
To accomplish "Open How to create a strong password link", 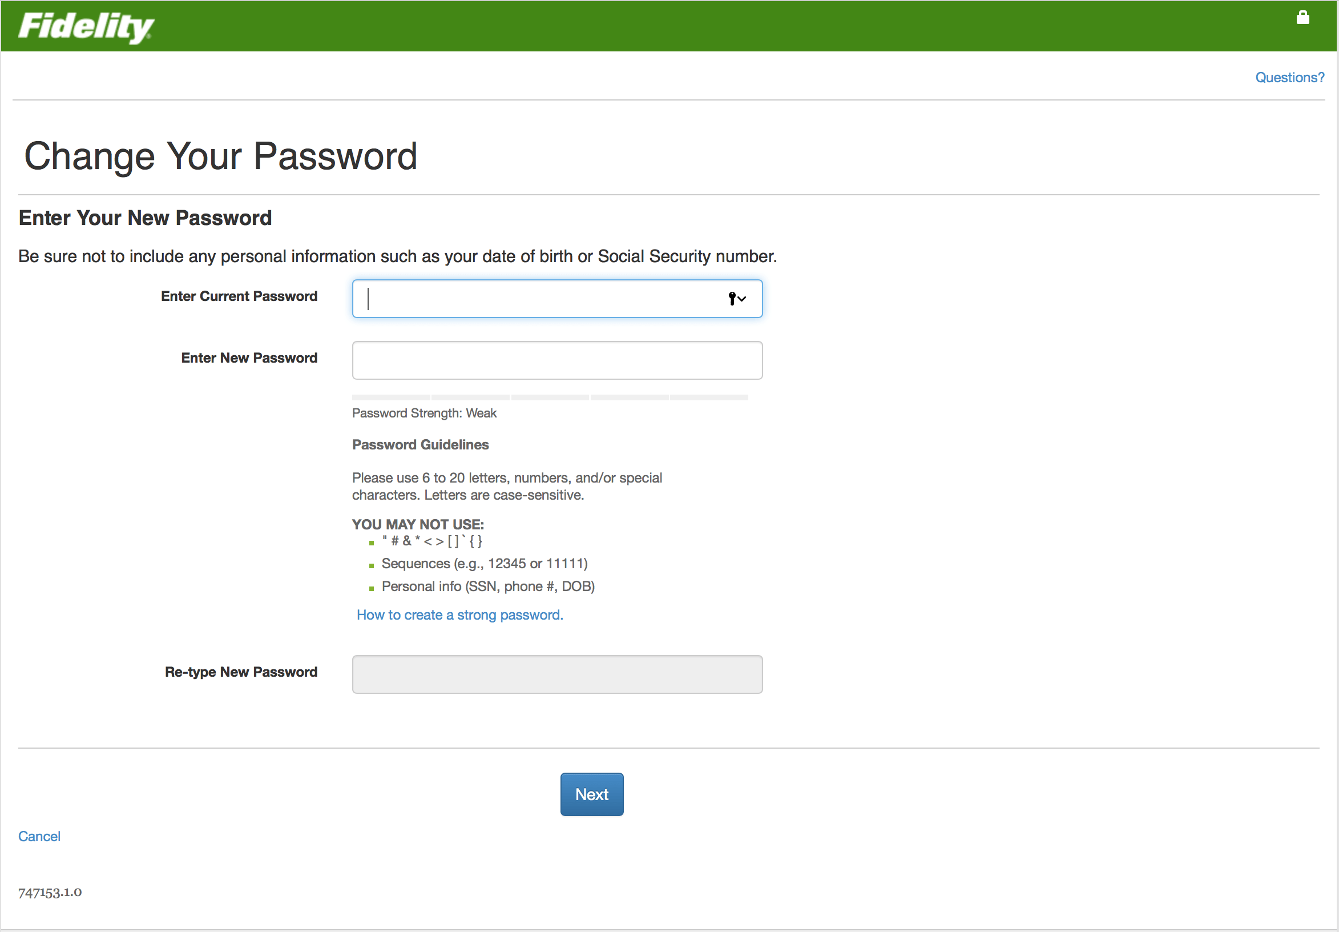I will click(x=459, y=614).
